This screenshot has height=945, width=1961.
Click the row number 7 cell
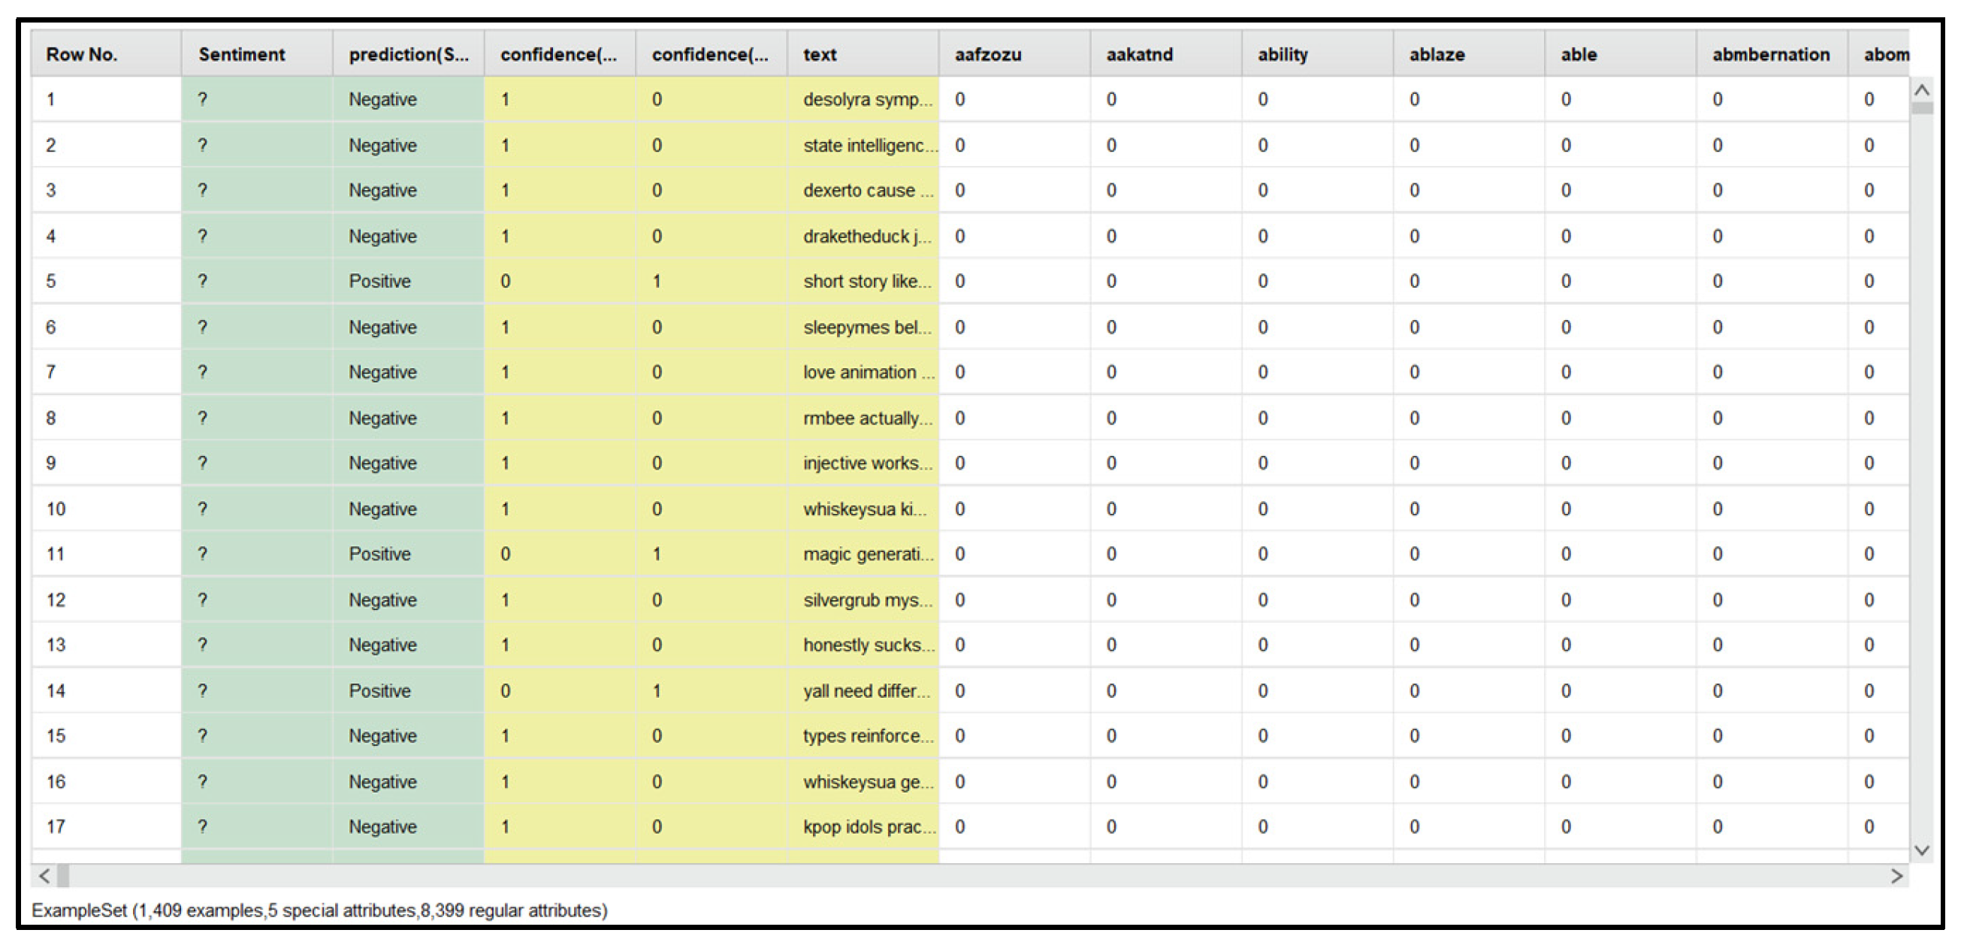click(x=106, y=372)
